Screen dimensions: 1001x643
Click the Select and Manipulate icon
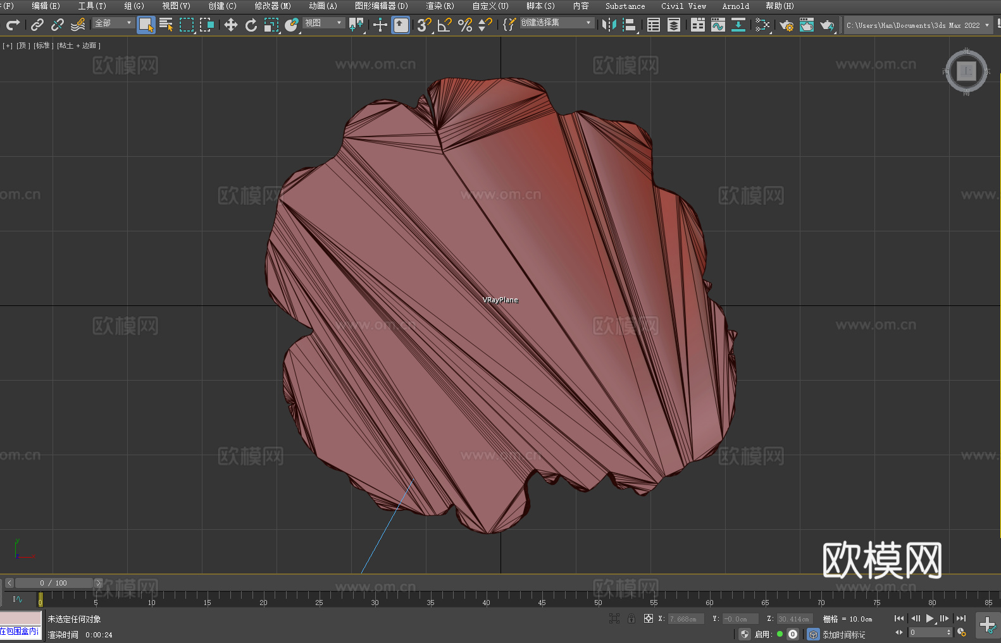point(380,25)
